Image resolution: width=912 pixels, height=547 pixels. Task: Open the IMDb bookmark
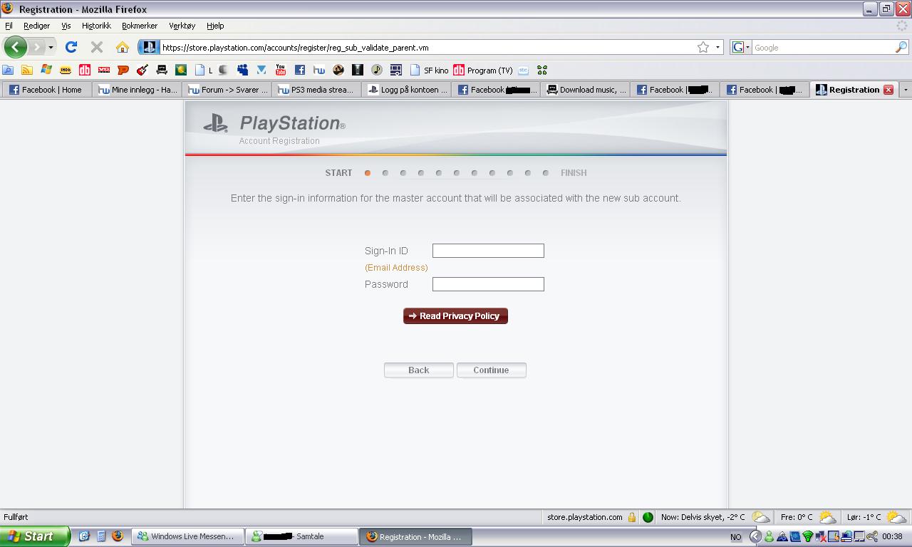click(66, 70)
